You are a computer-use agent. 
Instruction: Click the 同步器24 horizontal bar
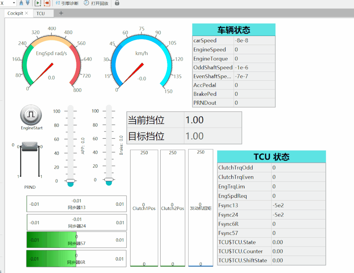pyautogui.click(x=77, y=222)
